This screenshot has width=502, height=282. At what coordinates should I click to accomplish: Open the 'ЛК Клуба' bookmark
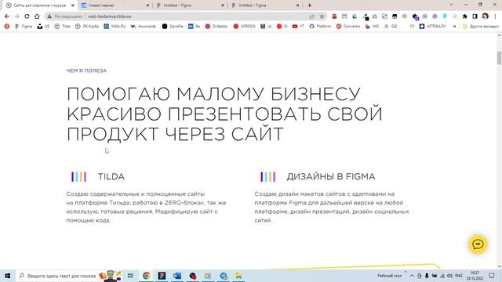tap(87, 27)
